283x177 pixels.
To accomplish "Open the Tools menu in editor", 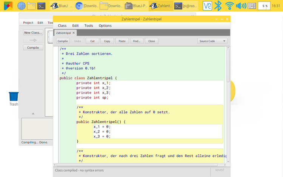I will click(89, 26).
